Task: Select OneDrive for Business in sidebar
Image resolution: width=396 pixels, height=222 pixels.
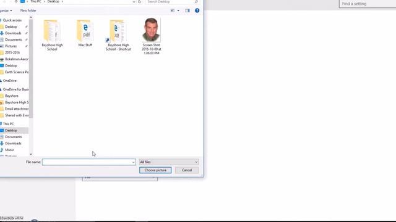Action: click(x=15, y=89)
